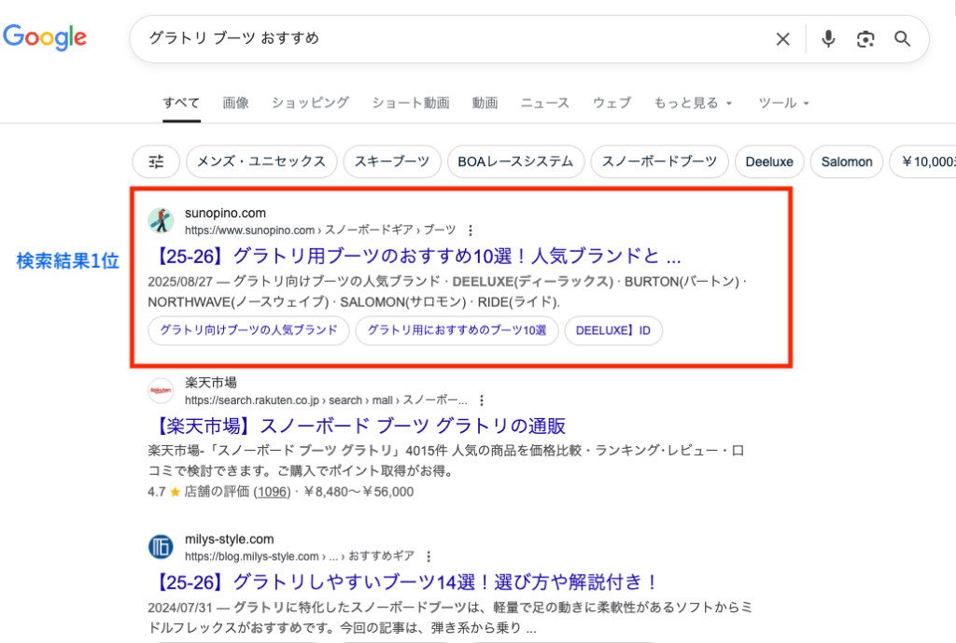This screenshot has width=956, height=643.
Task: Open the blog.milys-style.com URL breadcrumb
Action: coord(300,556)
